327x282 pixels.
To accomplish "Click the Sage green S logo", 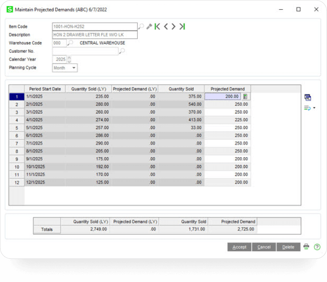I will (10, 9).
